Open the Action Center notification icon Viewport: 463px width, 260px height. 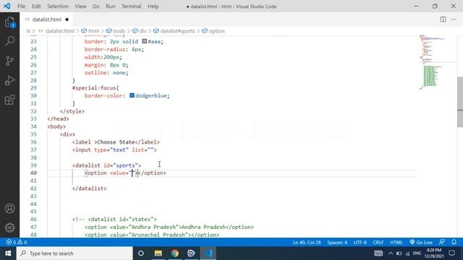451,253
